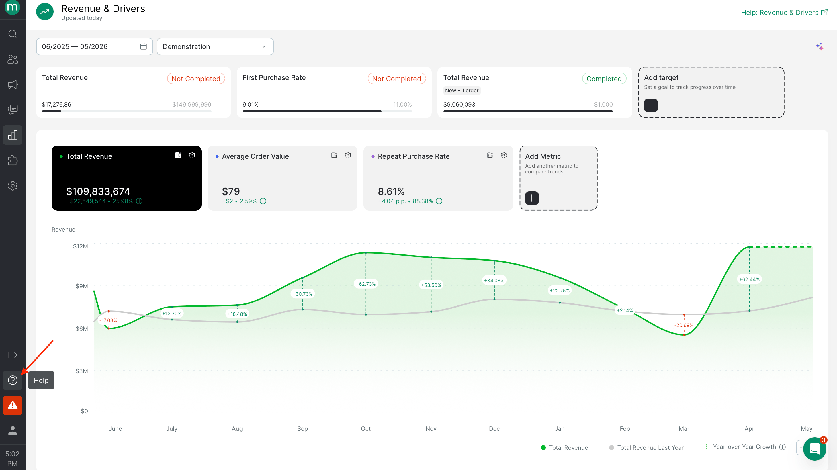Open chart icon on Repeat Purchase Rate

[x=490, y=155]
